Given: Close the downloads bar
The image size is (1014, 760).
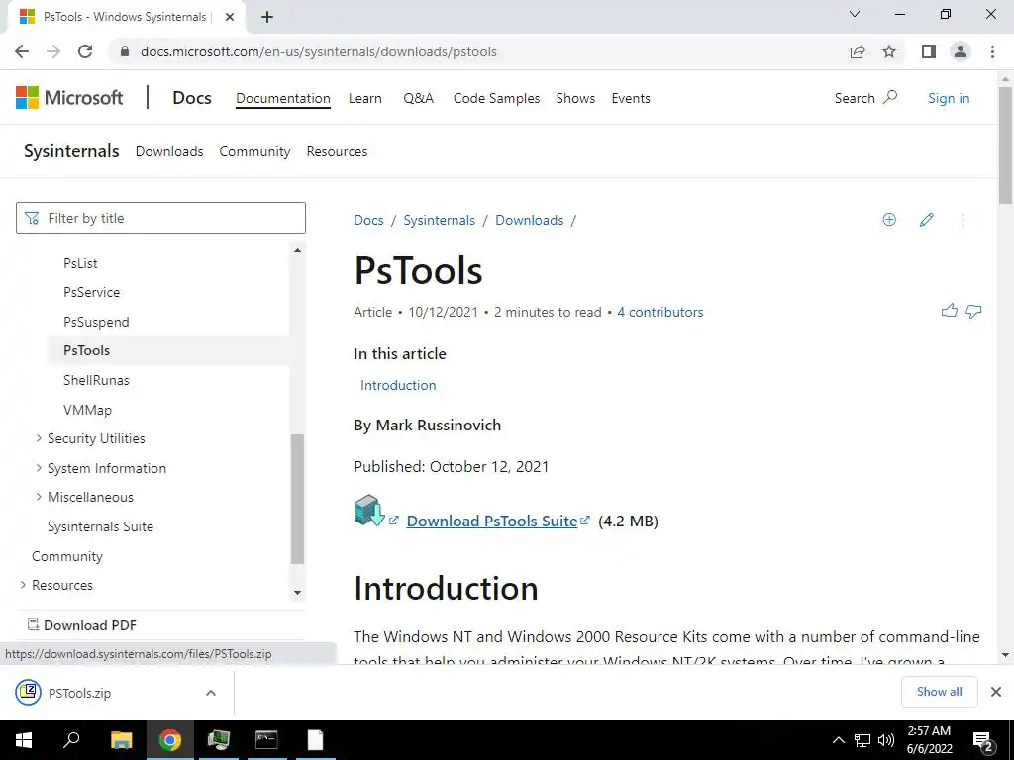Looking at the screenshot, I should (996, 692).
